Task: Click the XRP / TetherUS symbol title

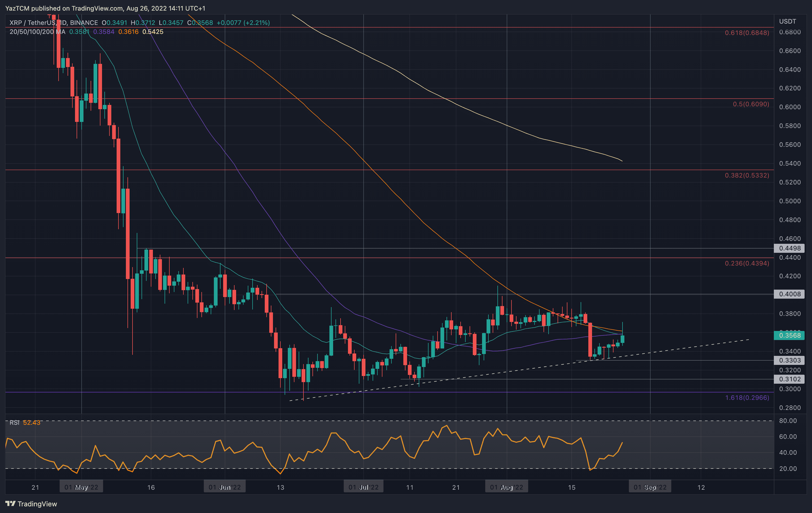Action: coord(34,23)
